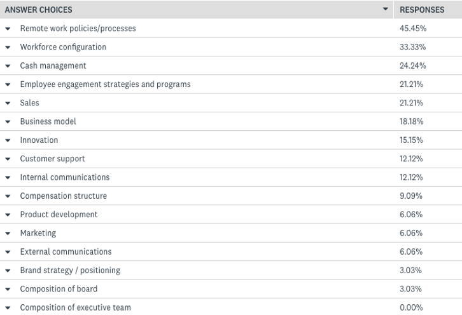Expand the Remote work policies/processes row
This screenshot has height=315, width=462.
click(8, 29)
